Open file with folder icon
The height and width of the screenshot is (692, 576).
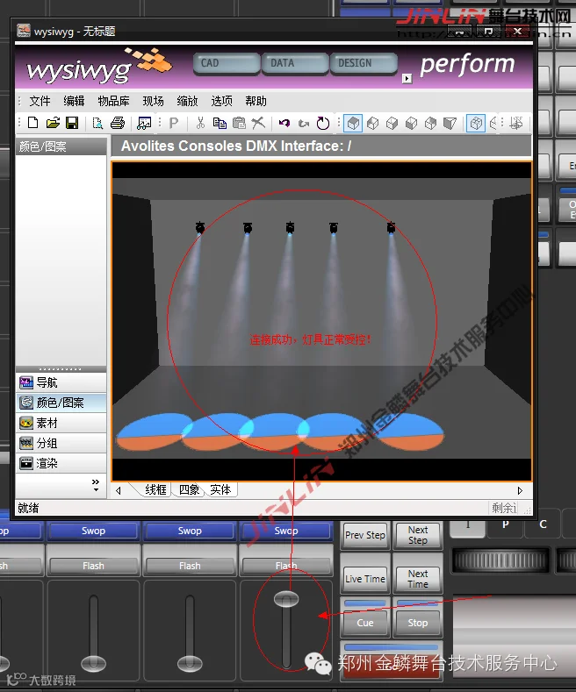(x=53, y=123)
